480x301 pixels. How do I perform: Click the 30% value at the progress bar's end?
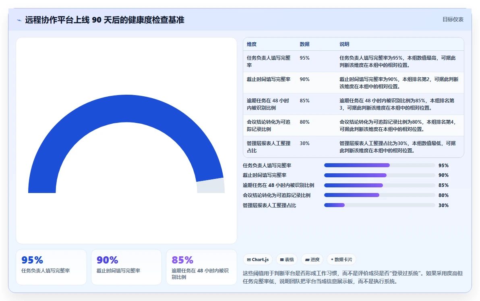coord(443,206)
